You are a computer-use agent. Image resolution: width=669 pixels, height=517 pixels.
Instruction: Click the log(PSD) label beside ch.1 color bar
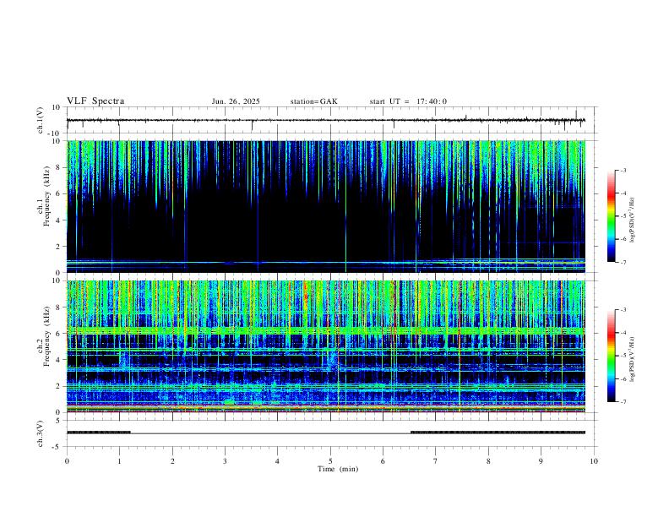633,220
